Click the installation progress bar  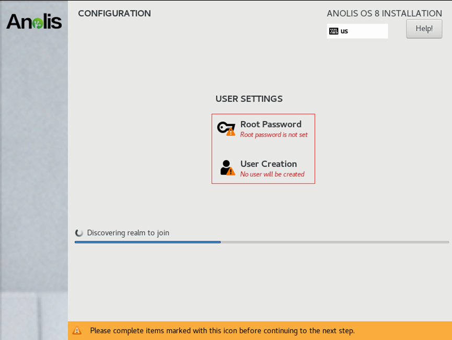(x=261, y=242)
